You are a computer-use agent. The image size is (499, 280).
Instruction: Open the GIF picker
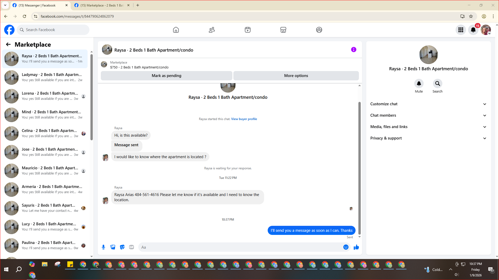(132, 247)
